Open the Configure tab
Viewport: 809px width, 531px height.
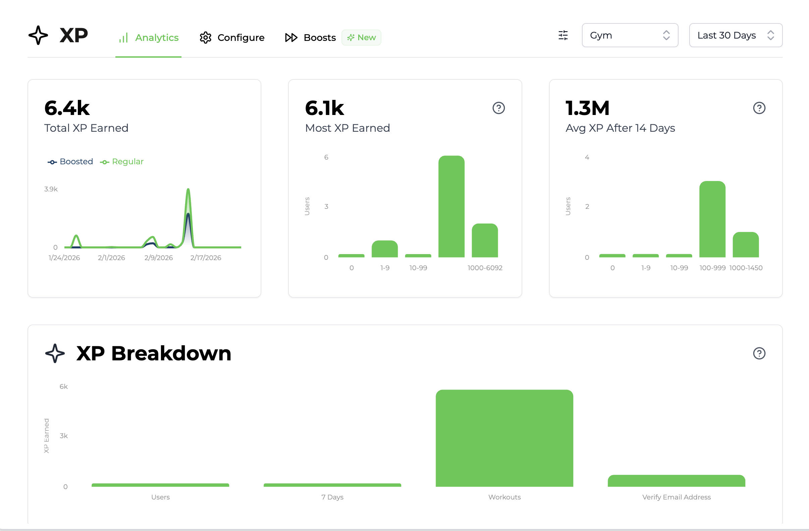coord(241,37)
